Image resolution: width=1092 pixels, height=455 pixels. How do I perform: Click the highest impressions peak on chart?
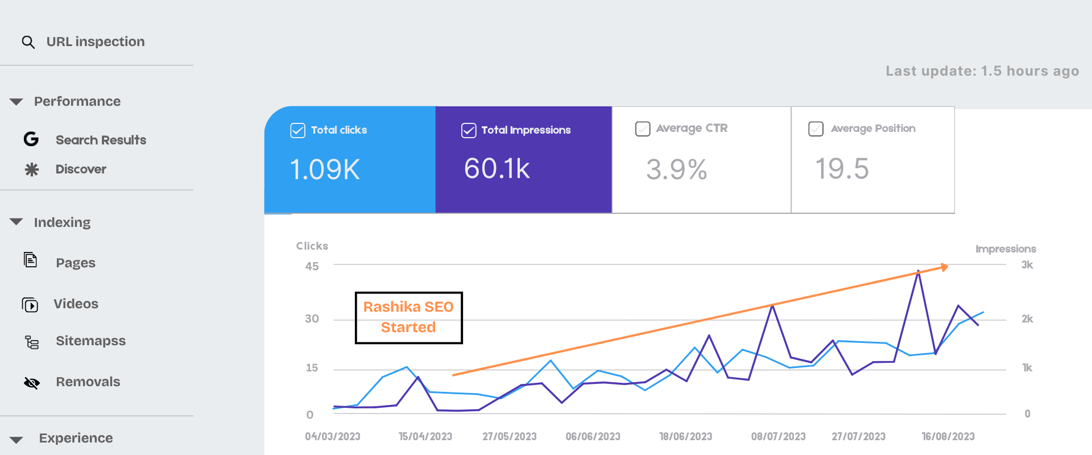(x=918, y=271)
